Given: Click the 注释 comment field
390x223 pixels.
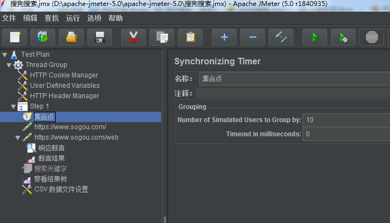Looking at the screenshot, I should point(293,93).
